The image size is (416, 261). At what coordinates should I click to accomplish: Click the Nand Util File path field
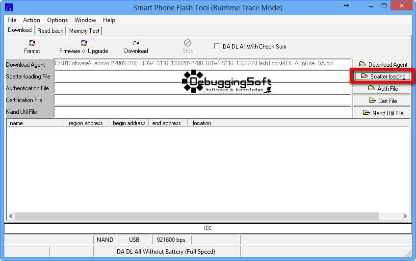(203, 112)
